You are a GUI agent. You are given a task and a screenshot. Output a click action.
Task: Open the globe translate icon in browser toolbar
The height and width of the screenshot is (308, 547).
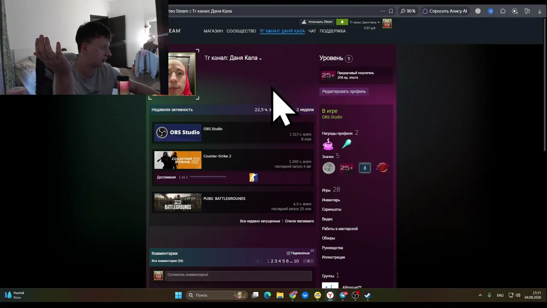point(478,11)
